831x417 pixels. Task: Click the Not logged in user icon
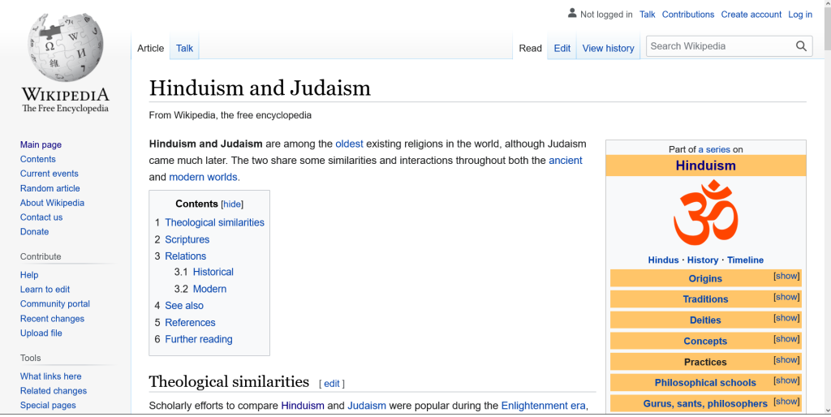pyautogui.click(x=572, y=13)
